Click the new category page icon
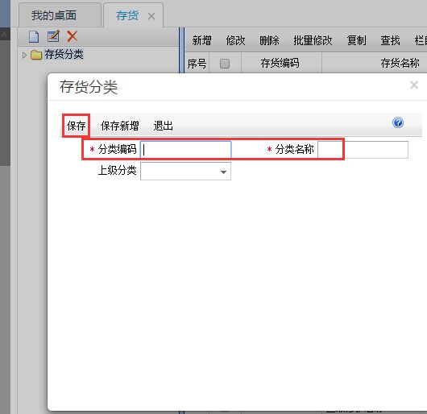The height and width of the screenshot is (414, 427). (34, 37)
